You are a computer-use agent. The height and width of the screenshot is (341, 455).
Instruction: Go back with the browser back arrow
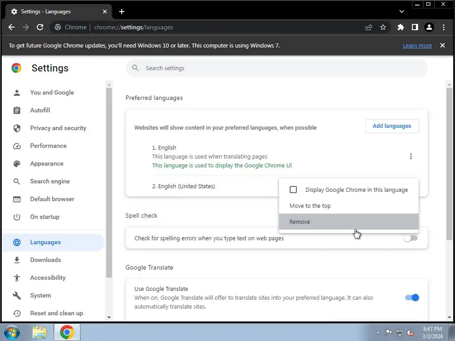point(12,27)
